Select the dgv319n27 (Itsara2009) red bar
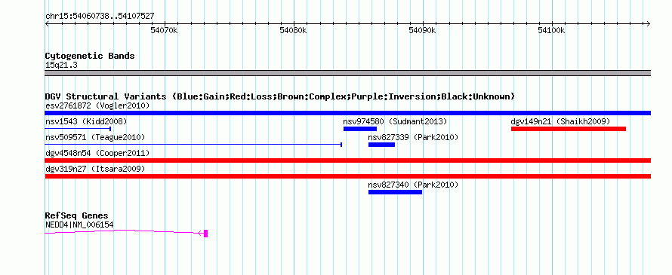Screen dimensions: 672x275 pyautogui.click(x=347, y=176)
